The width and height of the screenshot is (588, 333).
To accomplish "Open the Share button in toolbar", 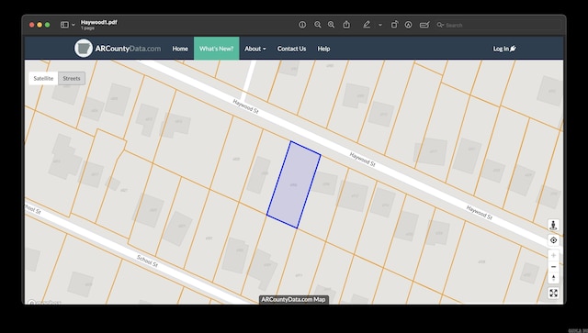I will pyautogui.click(x=346, y=25).
